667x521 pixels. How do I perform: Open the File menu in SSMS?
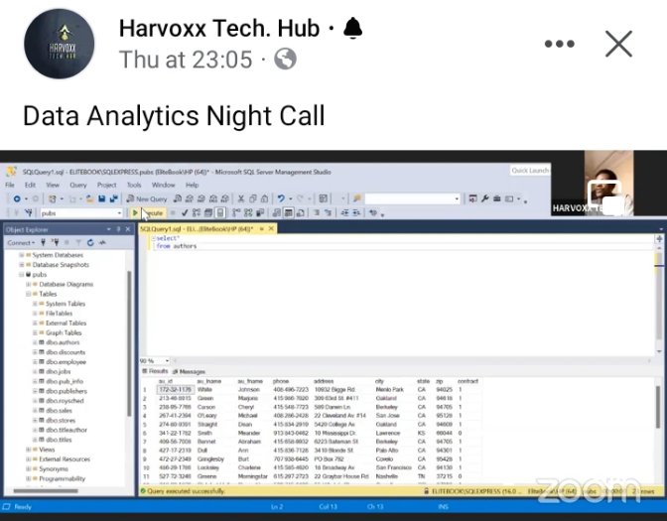(10, 185)
